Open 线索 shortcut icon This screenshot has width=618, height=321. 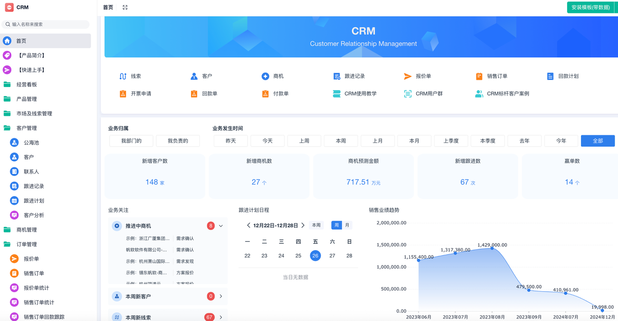123,76
